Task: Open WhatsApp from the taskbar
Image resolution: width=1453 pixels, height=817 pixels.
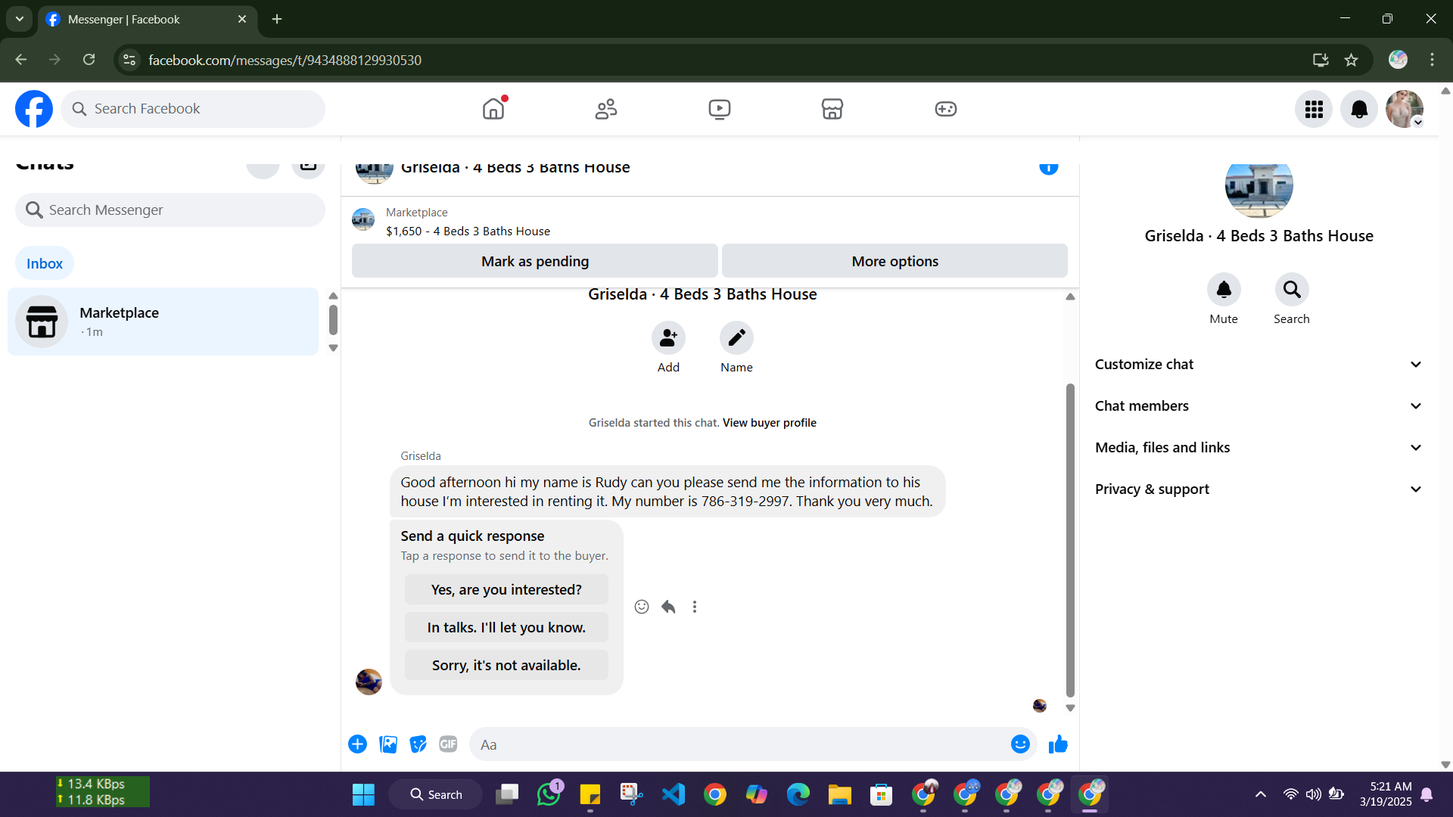Action: (549, 794)
